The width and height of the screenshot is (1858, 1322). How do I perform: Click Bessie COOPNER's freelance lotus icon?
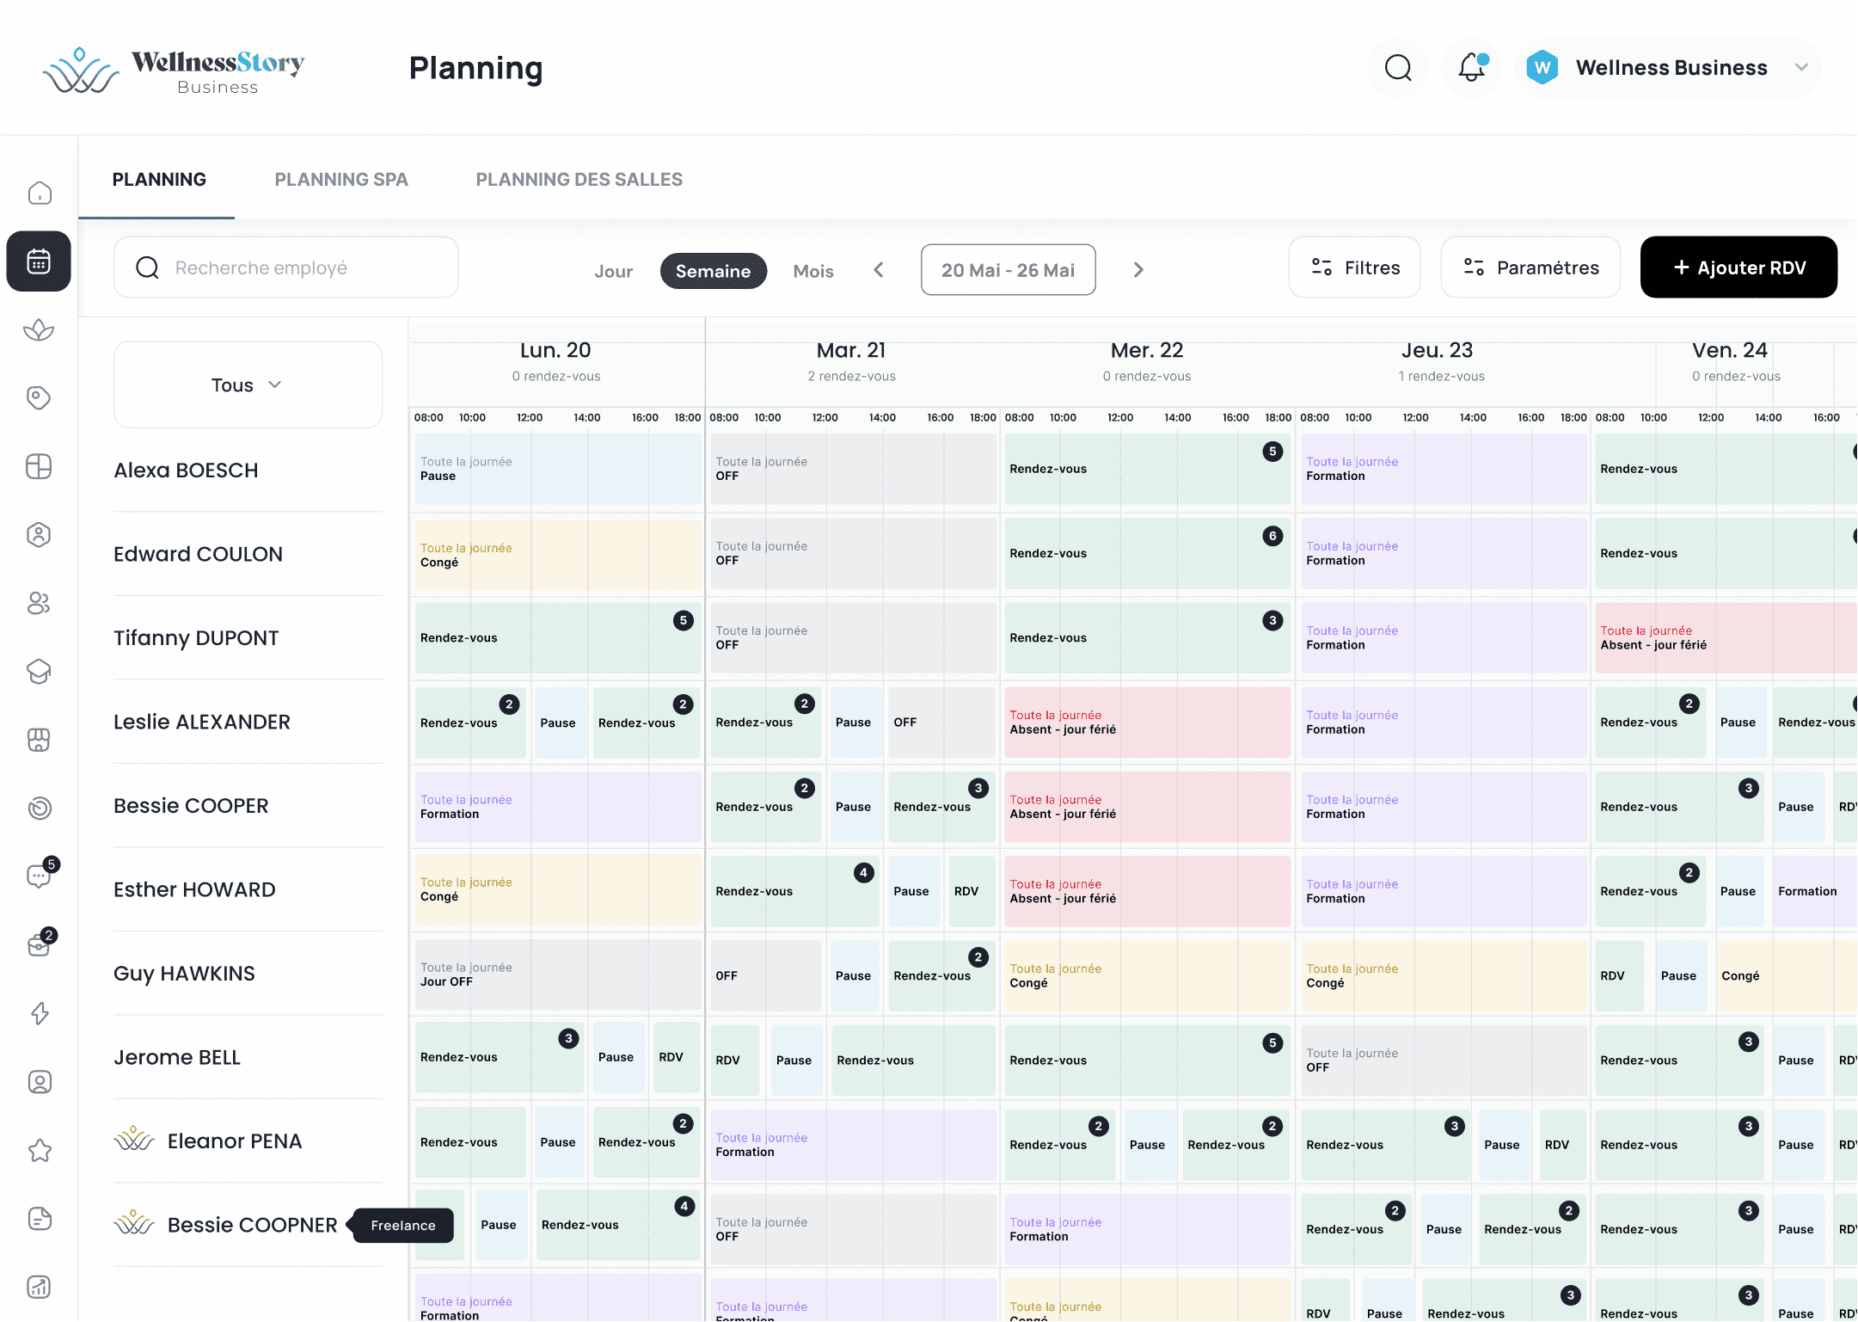point(134,1223)
